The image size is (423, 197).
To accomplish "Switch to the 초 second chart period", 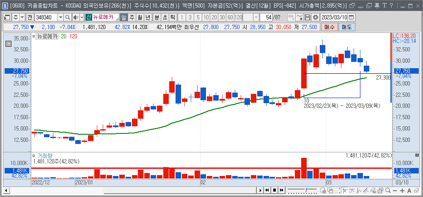I will point(165,17).
